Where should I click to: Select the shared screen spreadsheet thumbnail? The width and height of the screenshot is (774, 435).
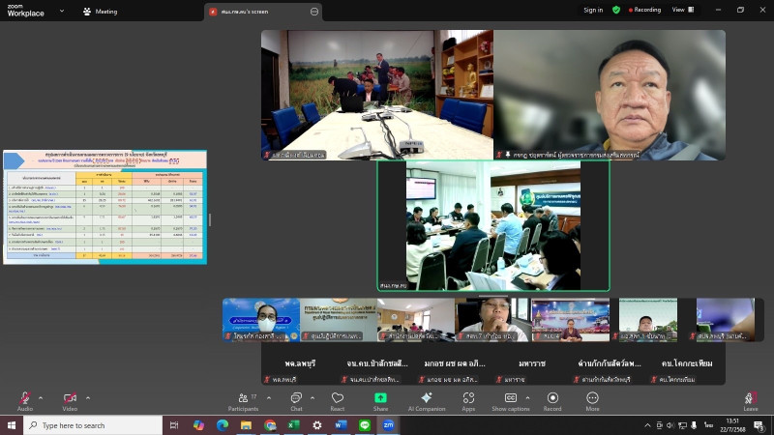click(x=104, y=206)
